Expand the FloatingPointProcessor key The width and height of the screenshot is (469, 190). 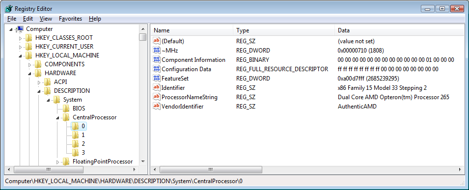pos(58,162)
